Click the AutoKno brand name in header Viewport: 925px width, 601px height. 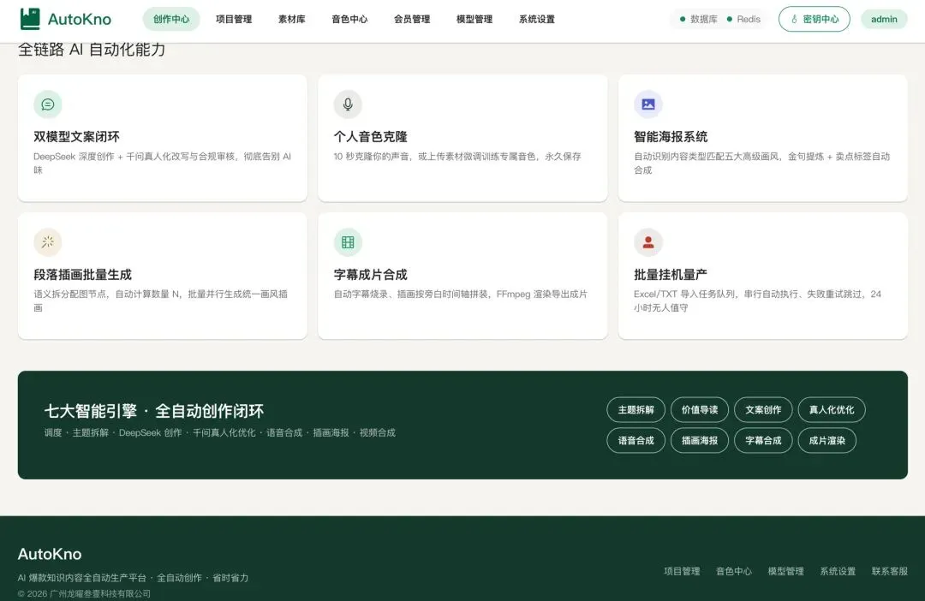[80, 20]
